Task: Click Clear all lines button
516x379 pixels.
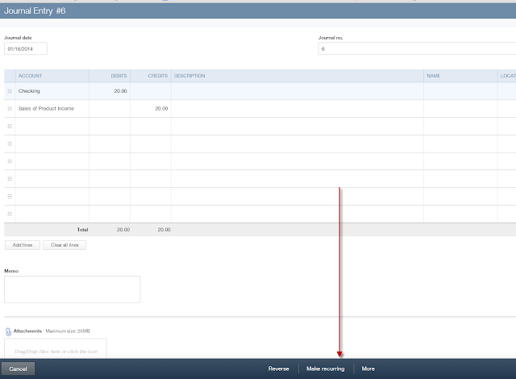Action: coord(64,245)
